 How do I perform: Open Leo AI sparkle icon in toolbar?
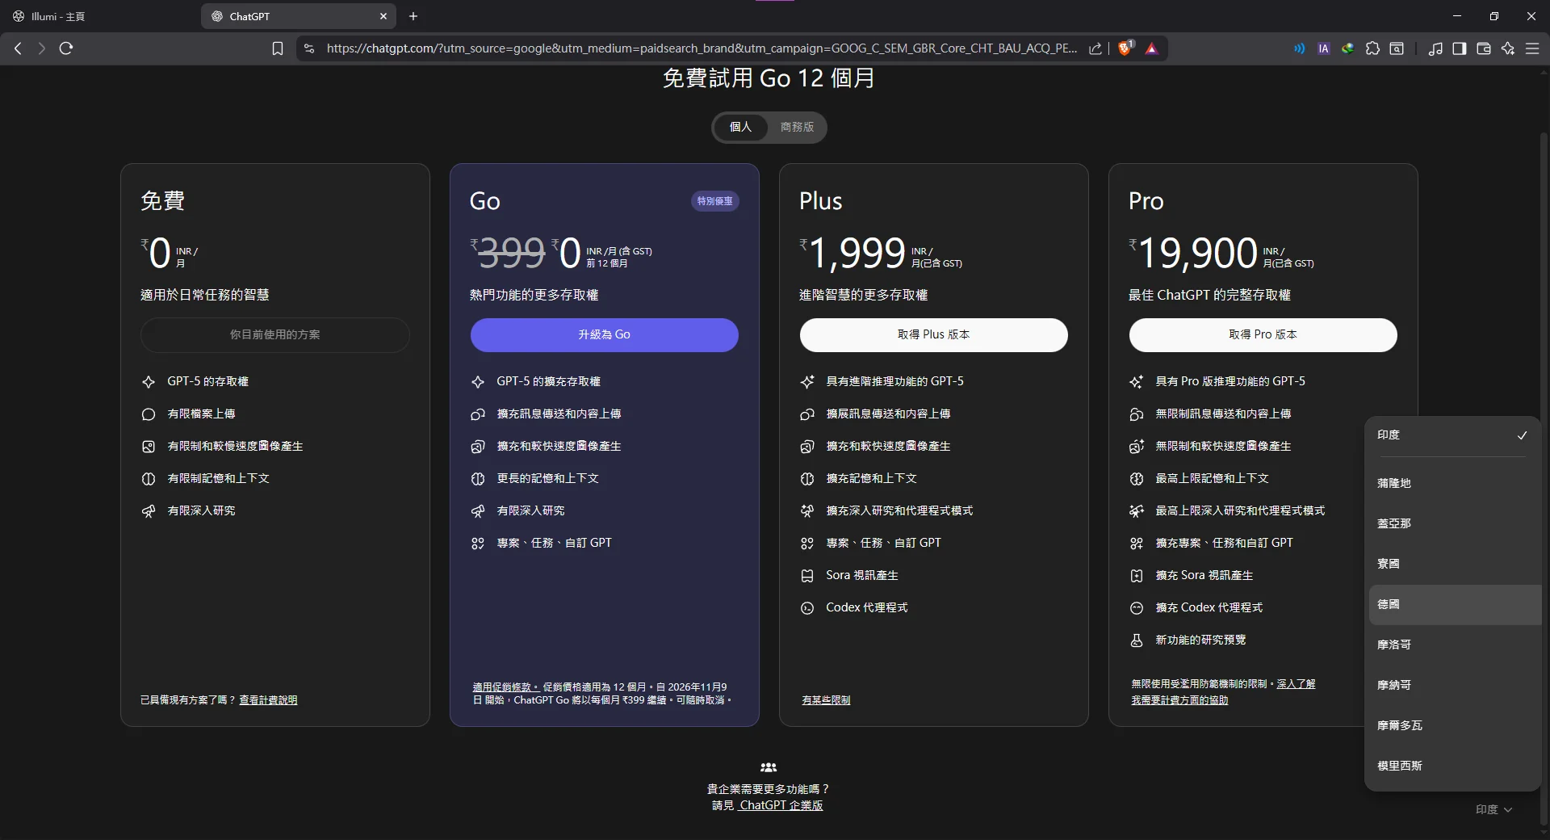[1507, 48]
